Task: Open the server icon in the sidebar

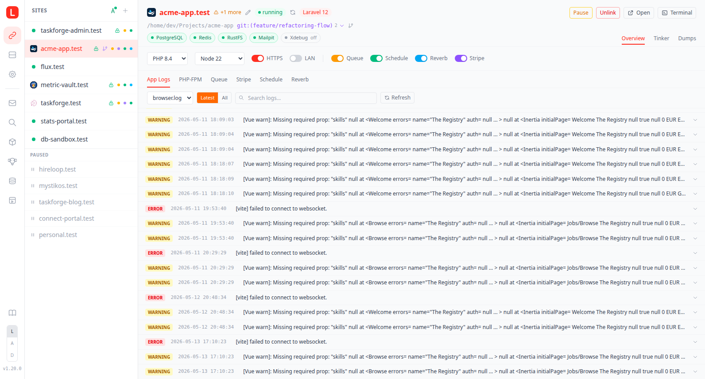Action: [x=12, y=55]
